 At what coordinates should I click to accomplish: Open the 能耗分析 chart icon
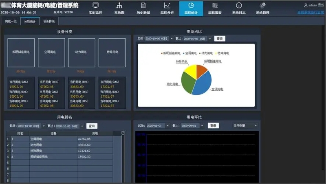[167, 6]
